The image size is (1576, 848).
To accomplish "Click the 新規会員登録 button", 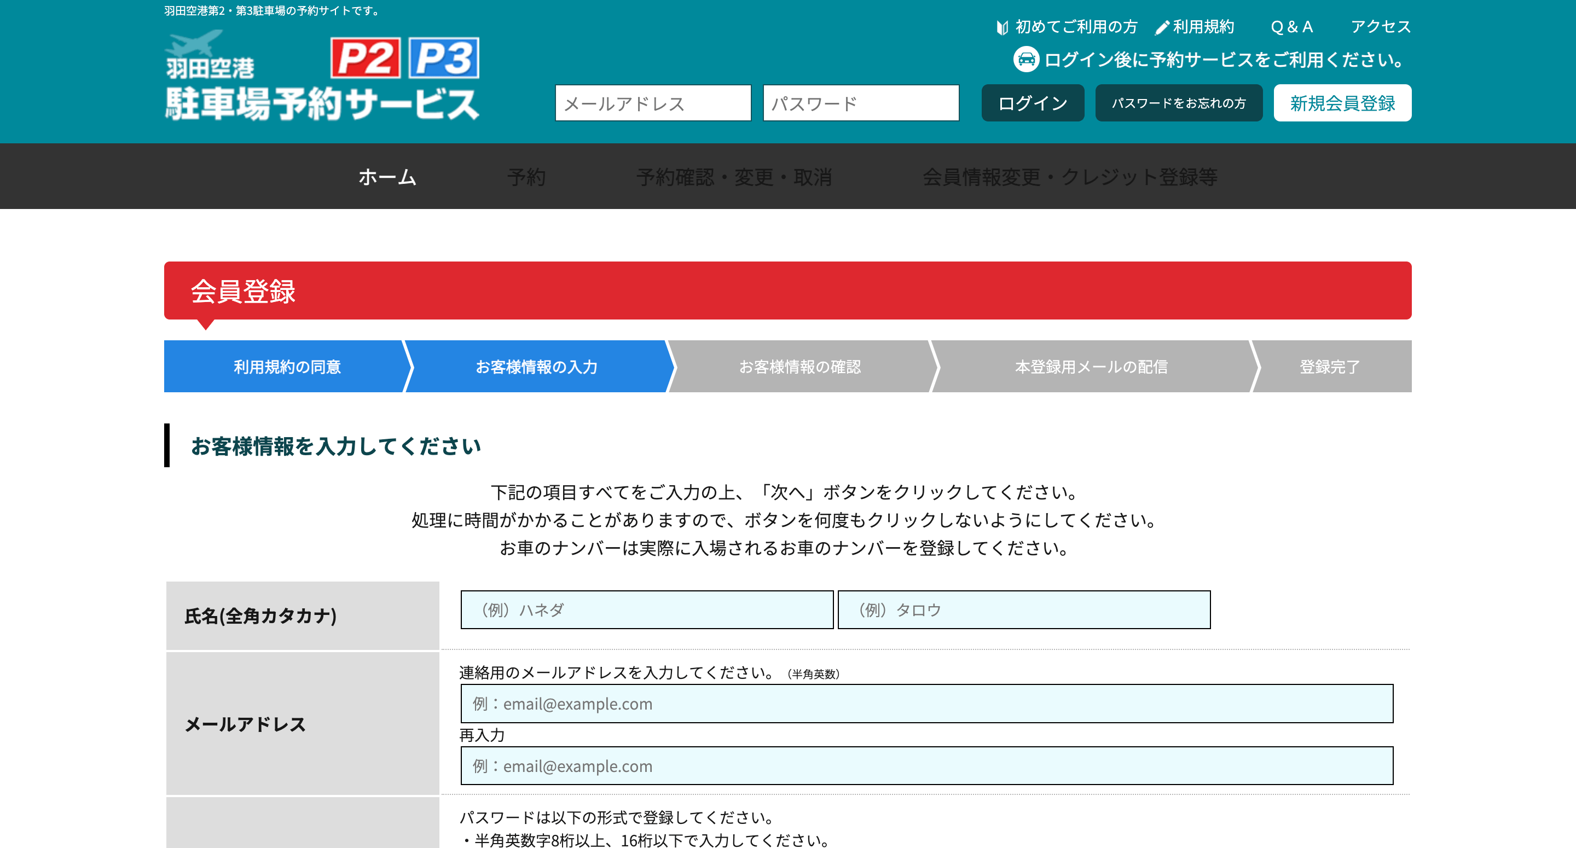I will pyautogui.click(x=1342, y=103).
